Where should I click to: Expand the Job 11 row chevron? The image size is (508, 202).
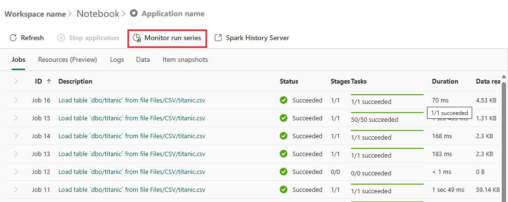(16, 190)
